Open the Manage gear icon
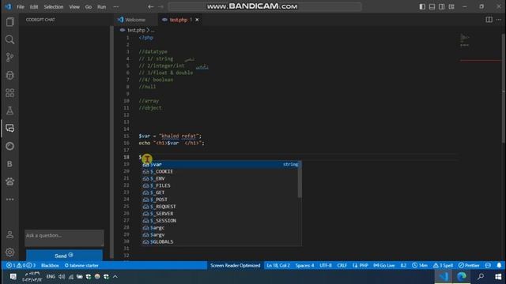506x284 pixels. tap(10, 252)
